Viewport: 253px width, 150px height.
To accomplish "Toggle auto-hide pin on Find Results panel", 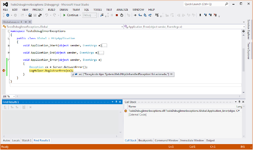I will point(116,102).
